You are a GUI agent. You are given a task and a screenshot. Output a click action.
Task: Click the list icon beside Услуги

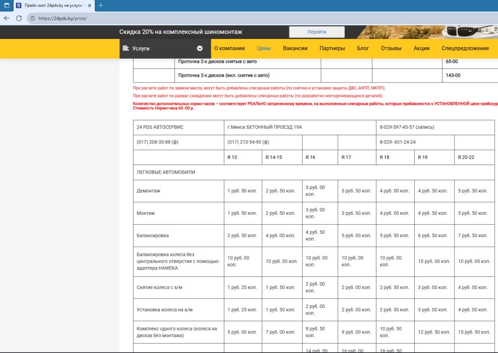126,48
